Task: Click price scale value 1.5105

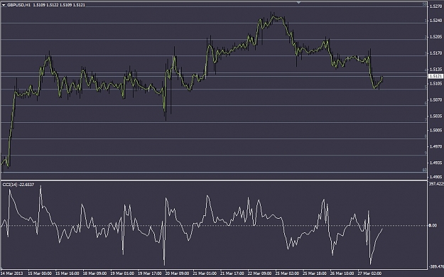Action: [435, 84]
